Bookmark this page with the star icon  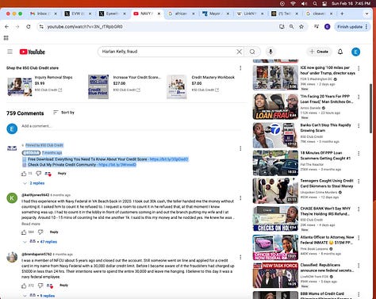click(301, 27)
